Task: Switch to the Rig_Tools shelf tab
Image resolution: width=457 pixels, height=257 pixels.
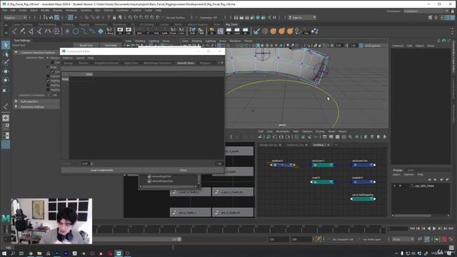Action: coord(231,24)
